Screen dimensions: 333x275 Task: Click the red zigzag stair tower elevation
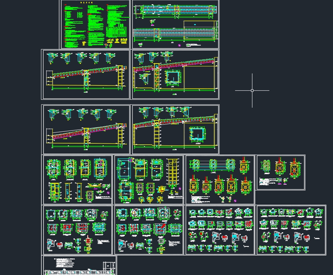point(157,77)
